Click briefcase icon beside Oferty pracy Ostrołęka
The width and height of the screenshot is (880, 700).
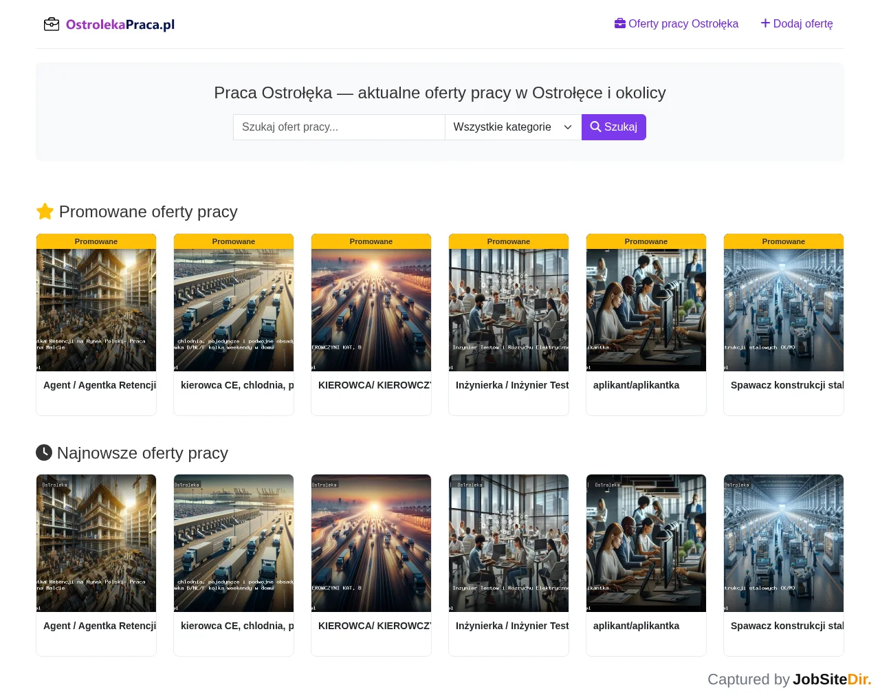(x=620, y=23)
